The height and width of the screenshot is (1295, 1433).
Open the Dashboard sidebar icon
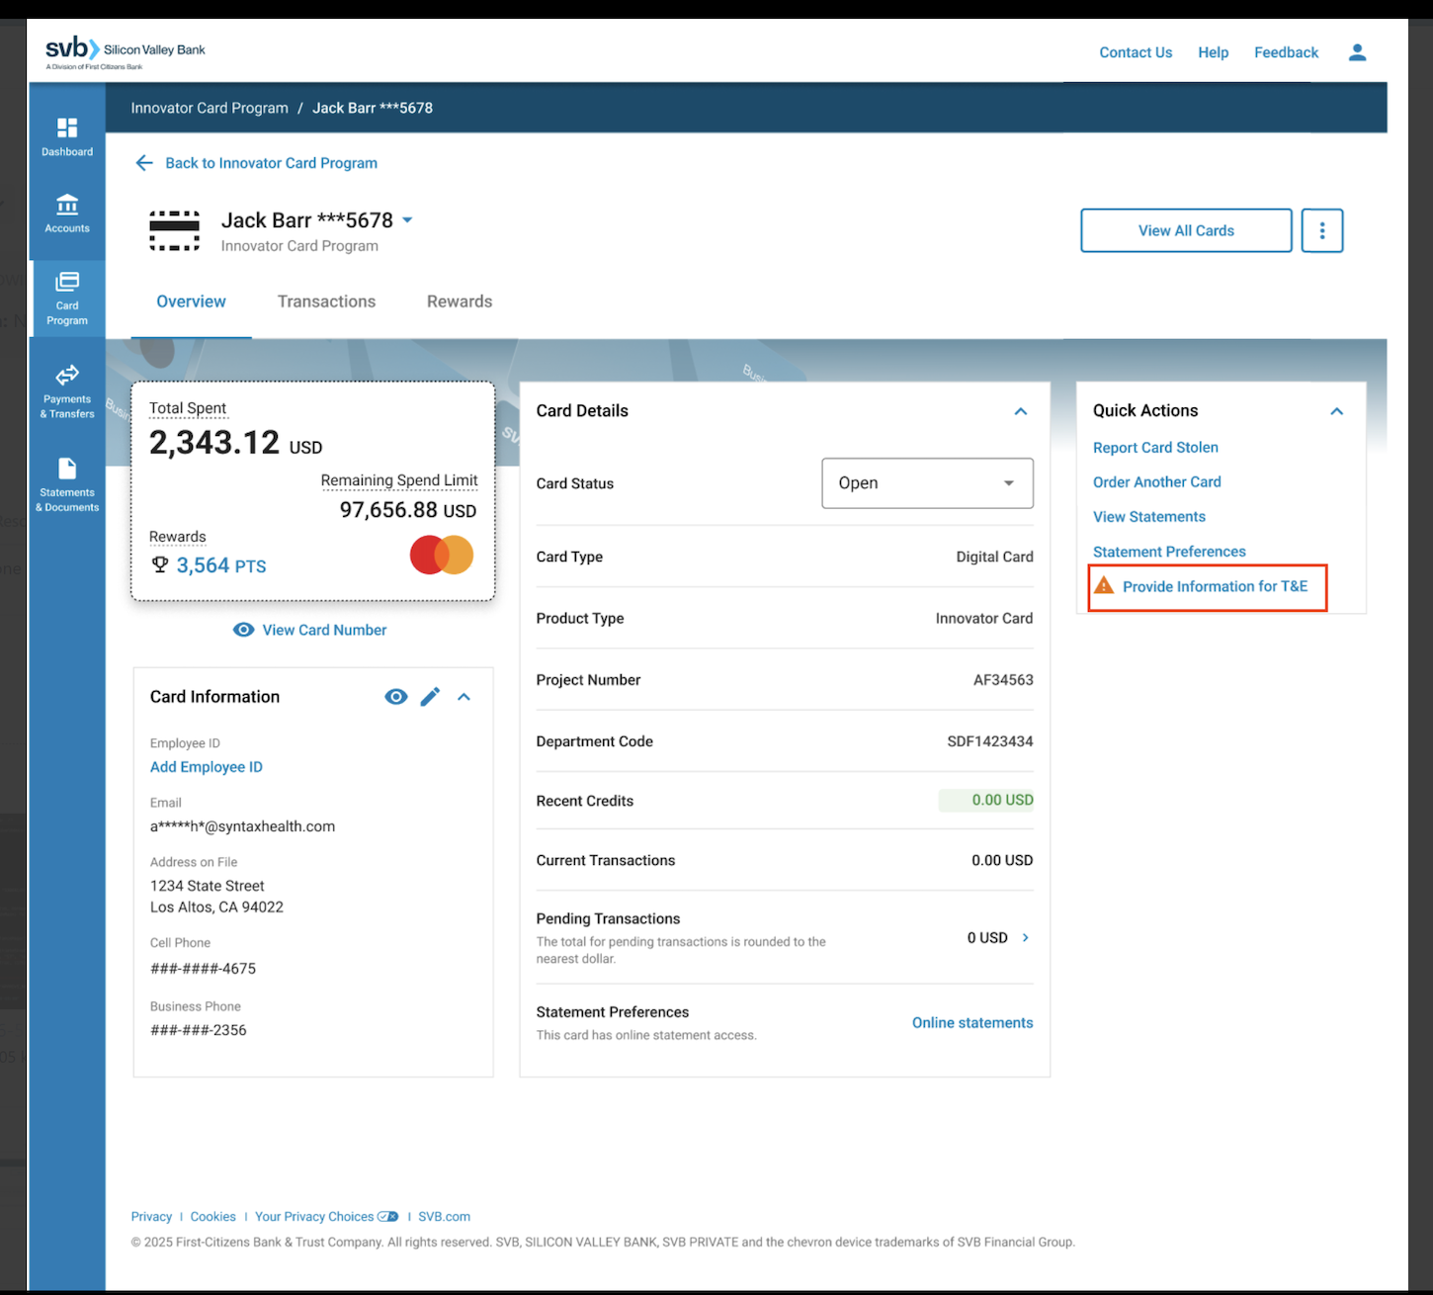(67, 136)
